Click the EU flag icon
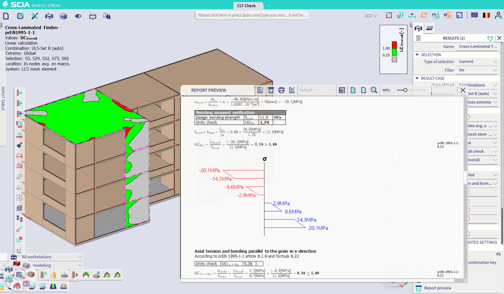Screen dimensions: 504x294 tap(474, 15)
